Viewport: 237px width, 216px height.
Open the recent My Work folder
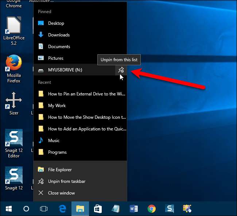click(57, 106)
